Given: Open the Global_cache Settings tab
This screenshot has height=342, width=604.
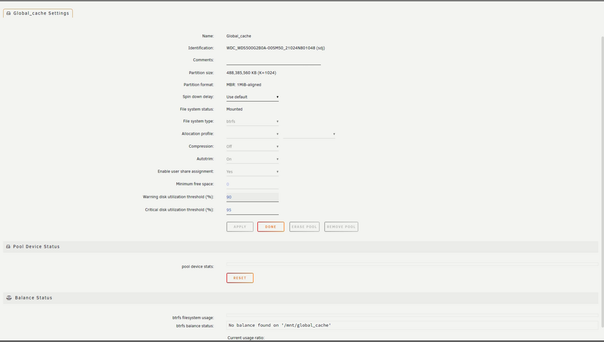Looking at the screenshot, I should pos(37,13).
